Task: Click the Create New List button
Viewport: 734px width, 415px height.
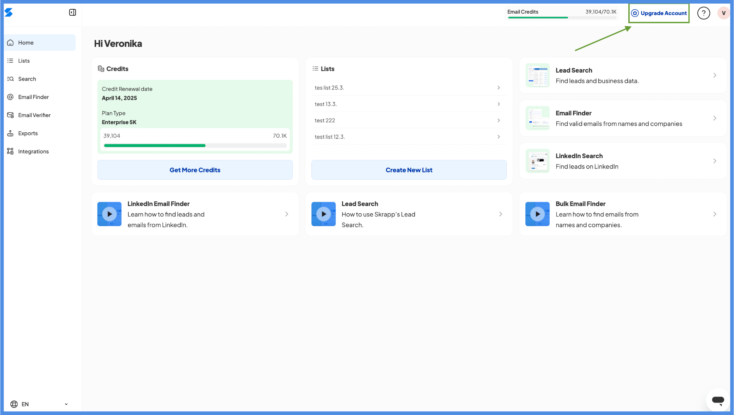Action: (x=409, y=170)
